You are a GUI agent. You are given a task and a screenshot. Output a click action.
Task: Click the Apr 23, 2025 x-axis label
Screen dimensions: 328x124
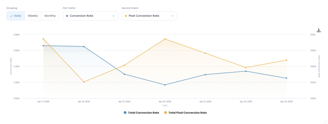click(x=286, y=102)
